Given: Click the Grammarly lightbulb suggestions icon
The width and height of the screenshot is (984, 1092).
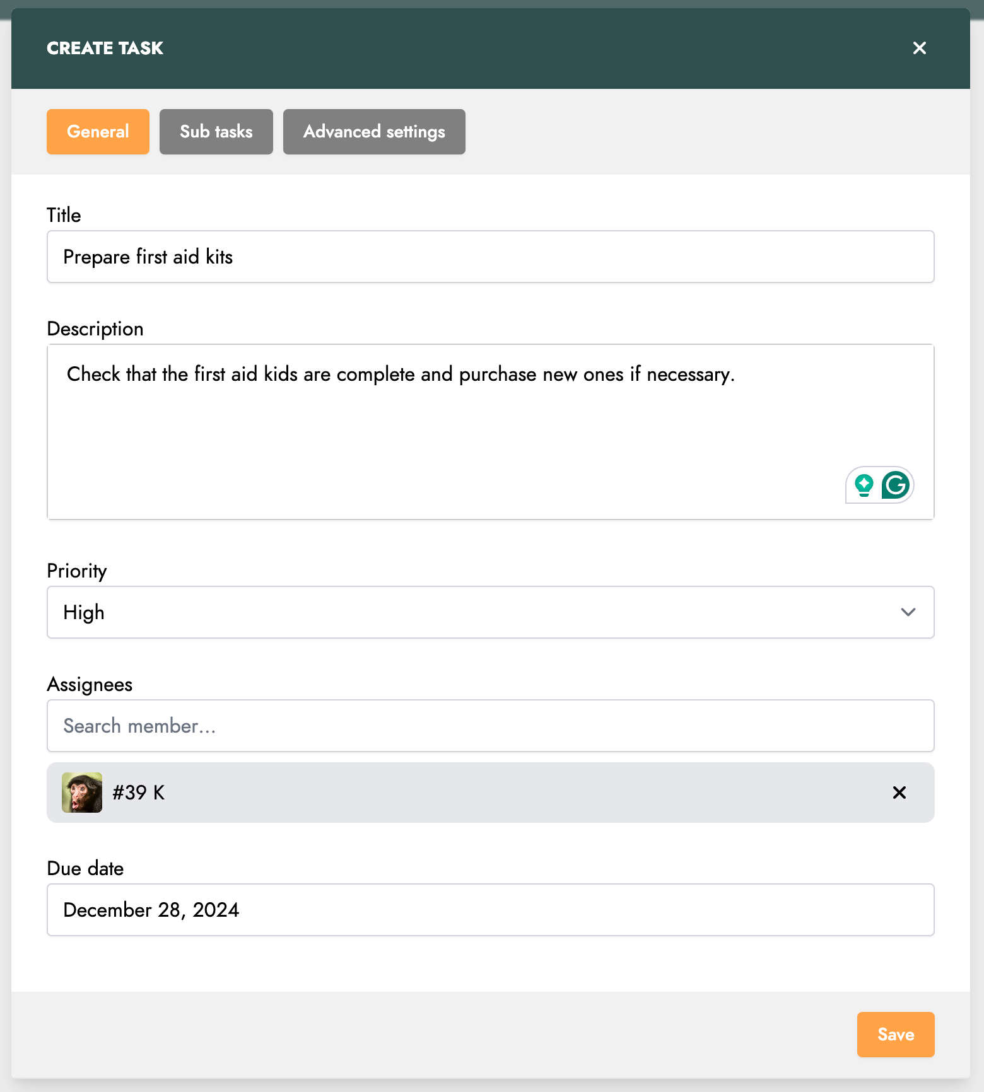Looking at the screenshot, I should (x=864, y=485).
